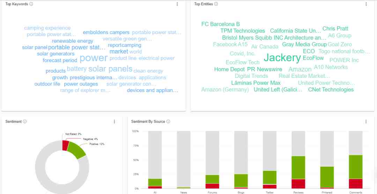The width and height of the screenshot is (377, 194).
Task: Click the 'Goal Zero' entity
Action: 340,44
